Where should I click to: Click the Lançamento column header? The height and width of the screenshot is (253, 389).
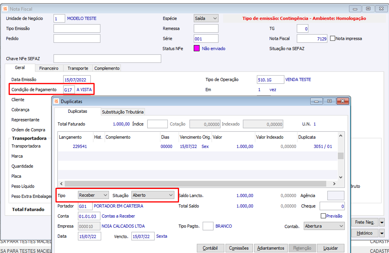coord(75,137)
